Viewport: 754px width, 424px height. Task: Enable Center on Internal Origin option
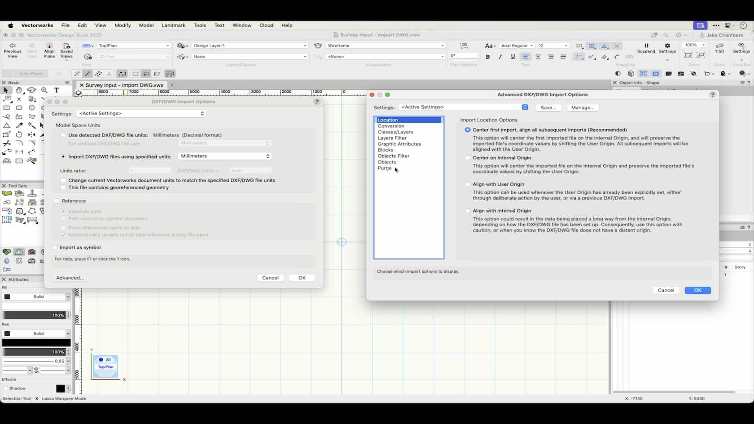point(467,157)
